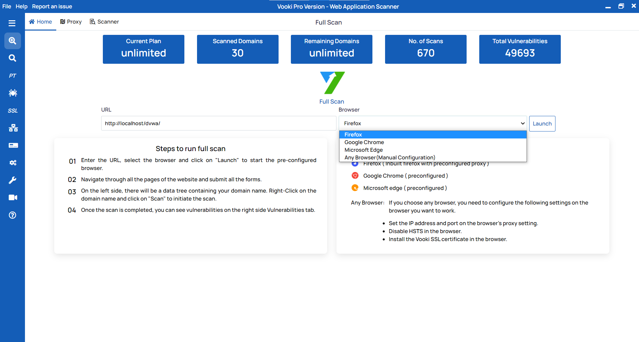
Task: Click "Install the Vooki SSL certificate" bullet
Action: pos(448,239)
